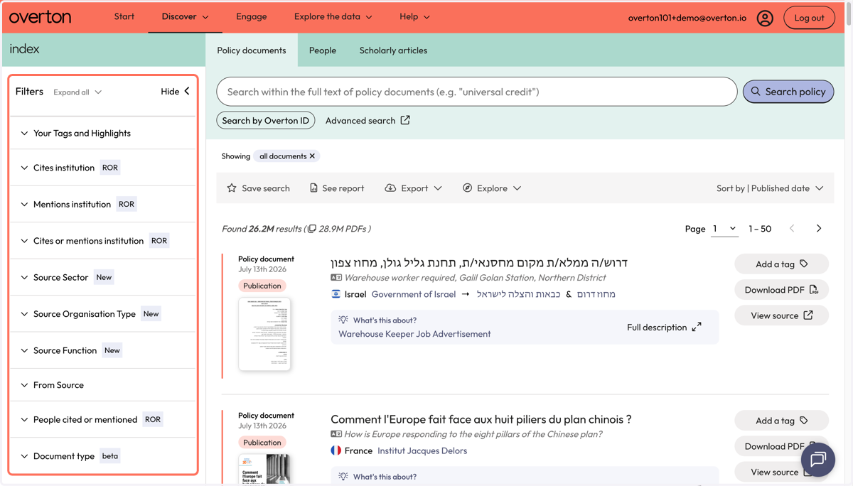Expand the Mentions institution filter
The height and width of the screenshot is (486, 853).
102,204
